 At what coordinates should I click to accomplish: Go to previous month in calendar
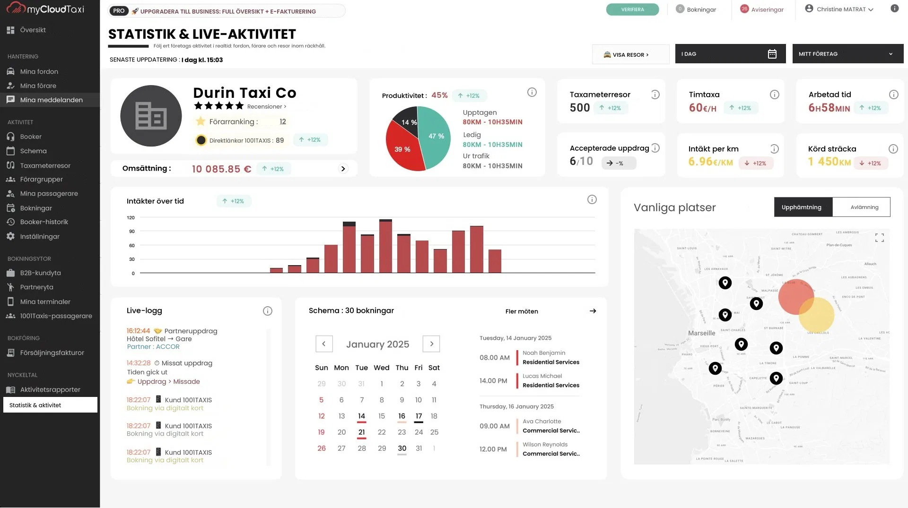324,344
